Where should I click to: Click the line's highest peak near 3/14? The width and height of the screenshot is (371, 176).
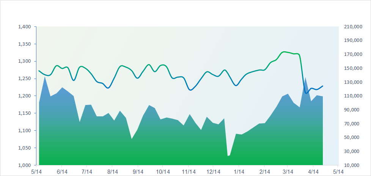click(x=284, y=52)
